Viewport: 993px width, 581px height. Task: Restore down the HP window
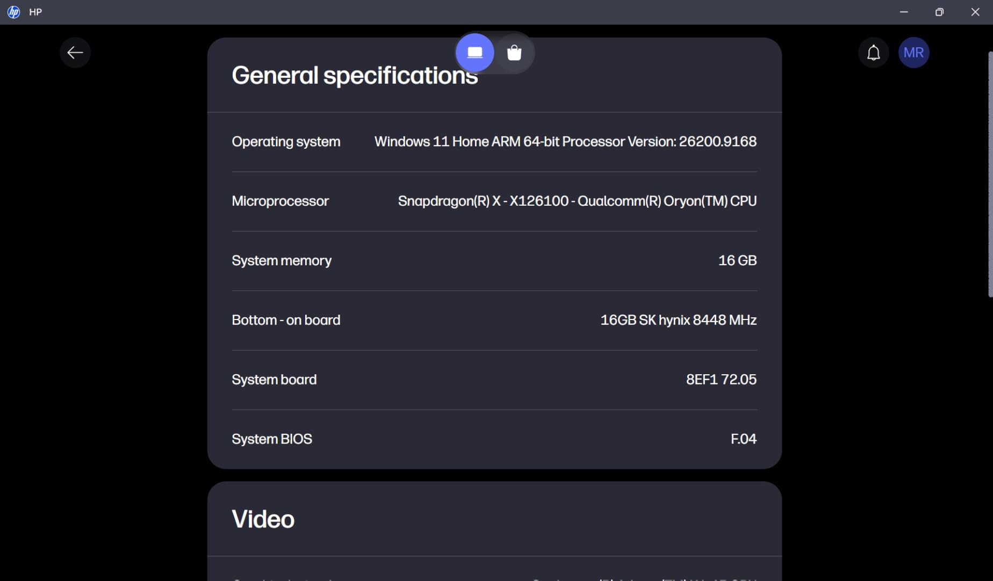939,12
